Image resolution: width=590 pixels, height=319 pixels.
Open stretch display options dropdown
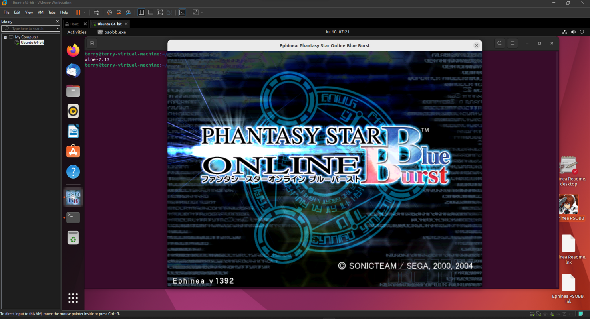point(202,12)
